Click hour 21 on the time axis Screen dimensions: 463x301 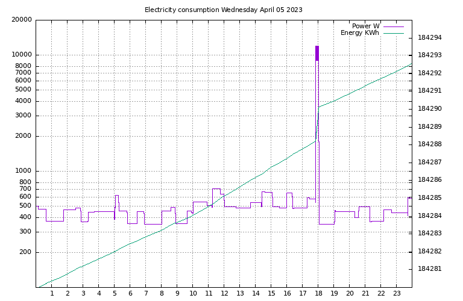coord(365,293)
